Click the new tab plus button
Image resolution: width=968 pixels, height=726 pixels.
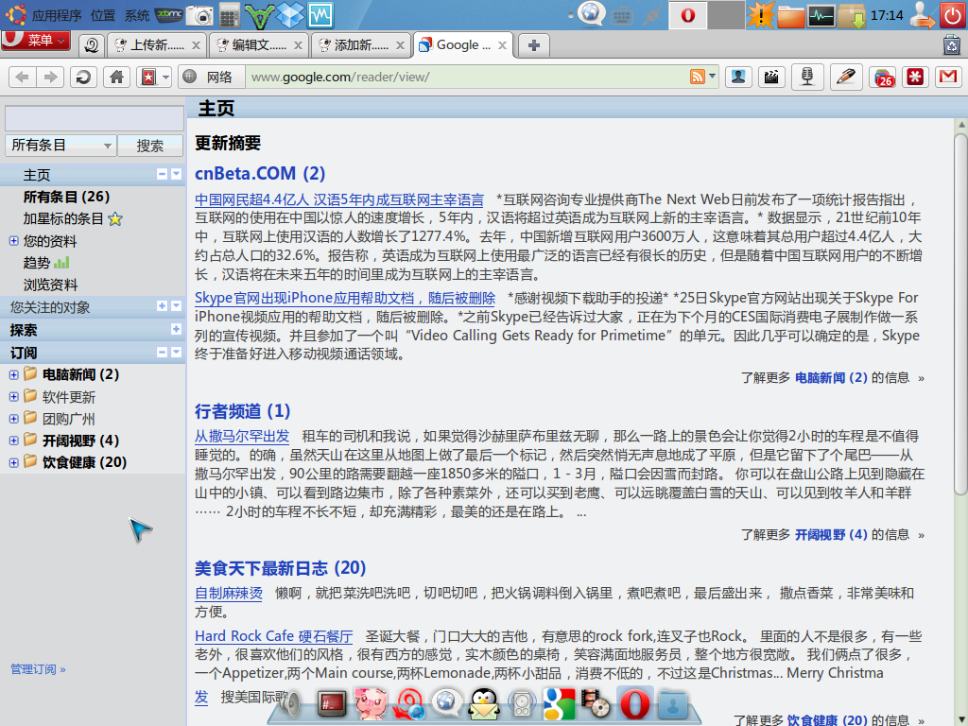[533, 44]
